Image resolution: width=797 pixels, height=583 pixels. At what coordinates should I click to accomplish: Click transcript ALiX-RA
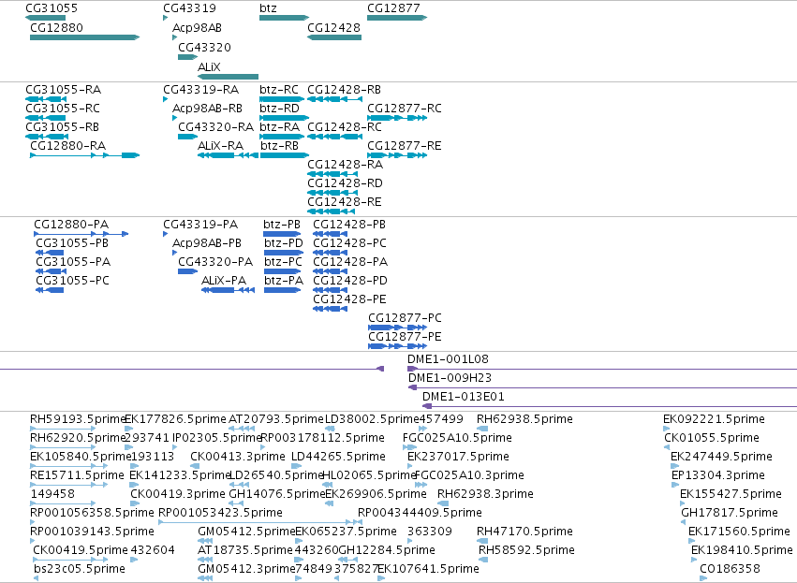coord(221,146)
